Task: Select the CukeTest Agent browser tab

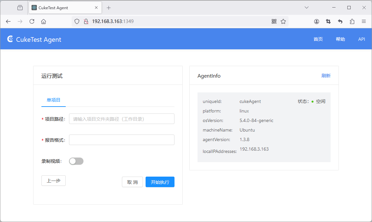Action: pos(65,8)
